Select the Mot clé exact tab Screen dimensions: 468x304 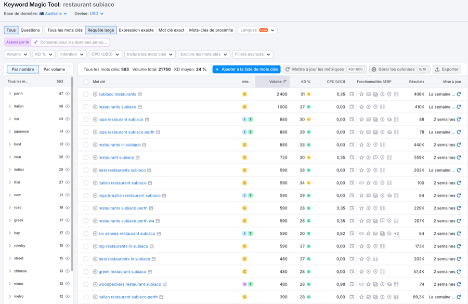(171, 30)
